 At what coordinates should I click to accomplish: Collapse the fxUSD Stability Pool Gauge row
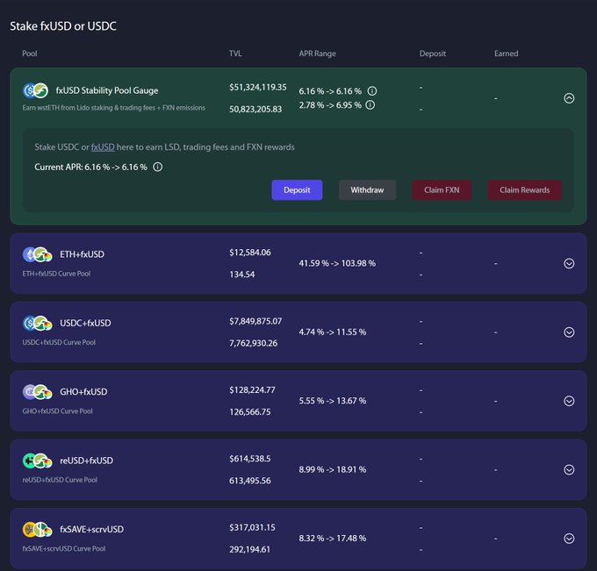pyautogui.click(x=569, y=98)
